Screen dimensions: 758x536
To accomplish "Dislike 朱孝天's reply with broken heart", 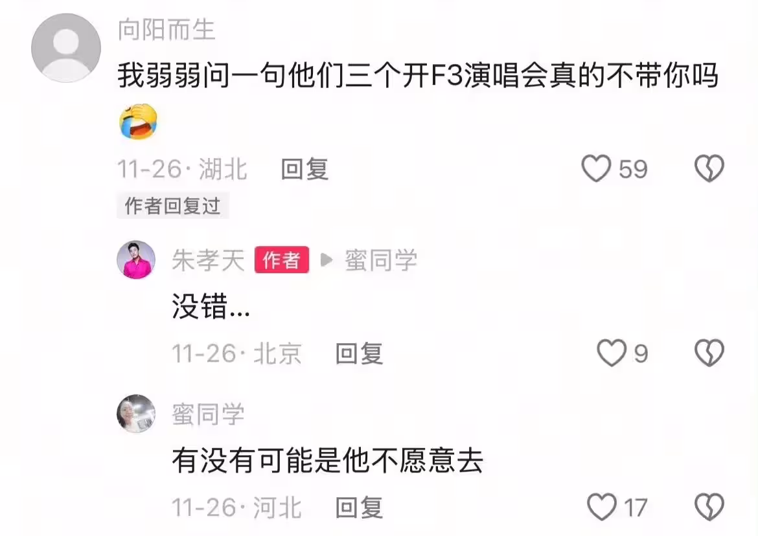I will (709, 353).
